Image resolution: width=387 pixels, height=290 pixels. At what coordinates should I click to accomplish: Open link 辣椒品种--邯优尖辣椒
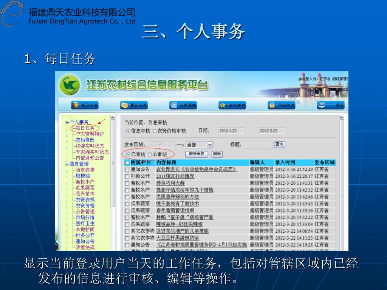click(x=180, y=224)
